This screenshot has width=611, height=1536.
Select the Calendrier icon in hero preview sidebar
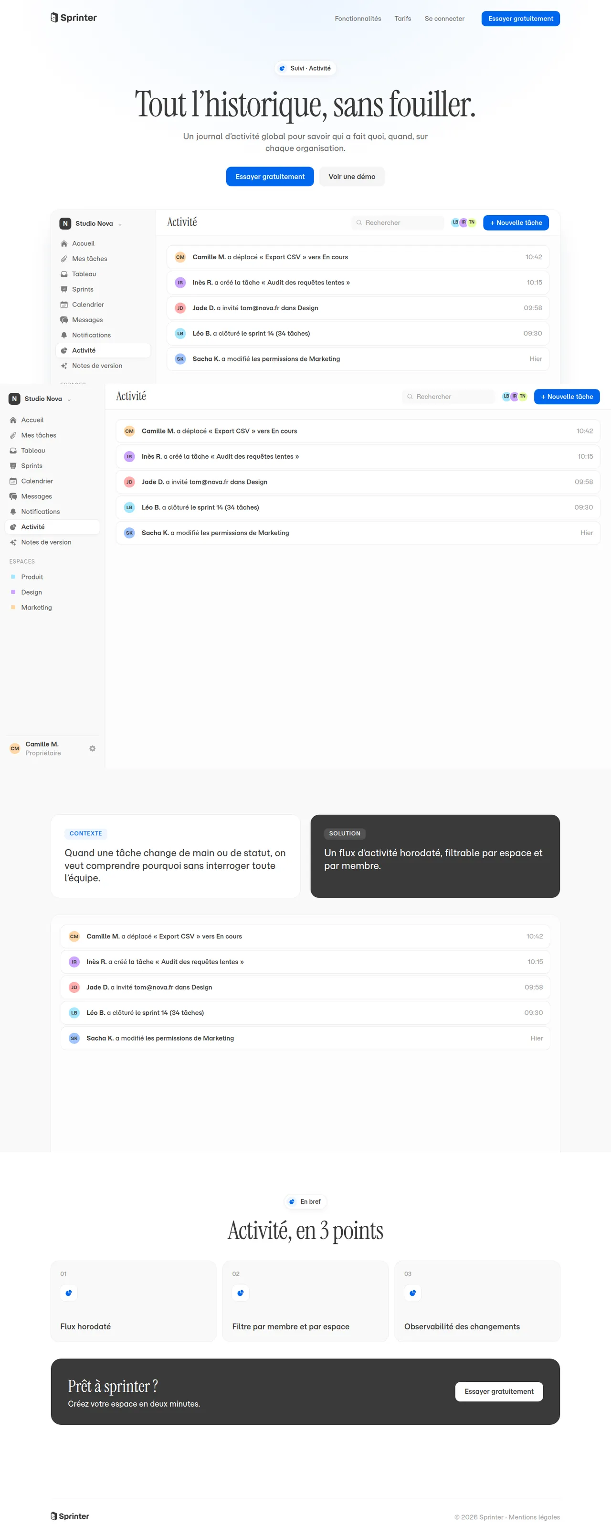pos(64,305)
